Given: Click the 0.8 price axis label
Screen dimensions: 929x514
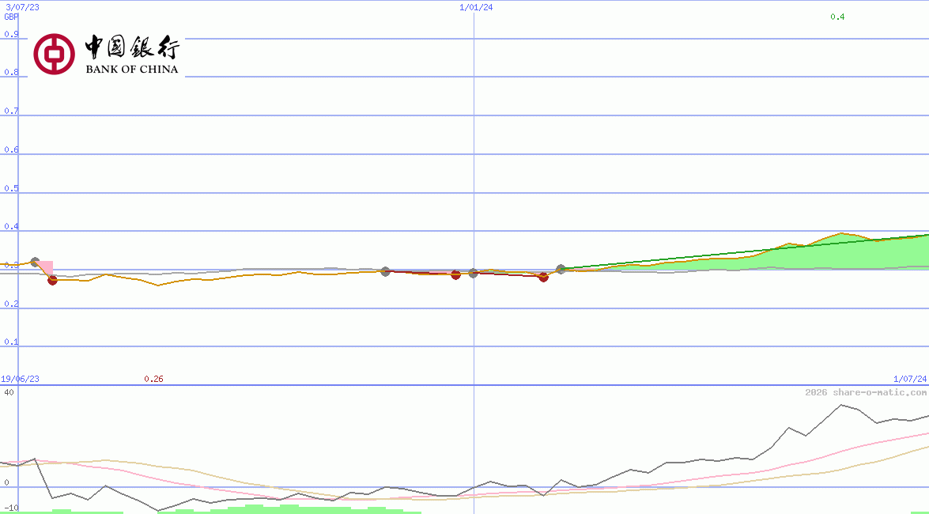Looking at the screenshot, I should (11, 72).
